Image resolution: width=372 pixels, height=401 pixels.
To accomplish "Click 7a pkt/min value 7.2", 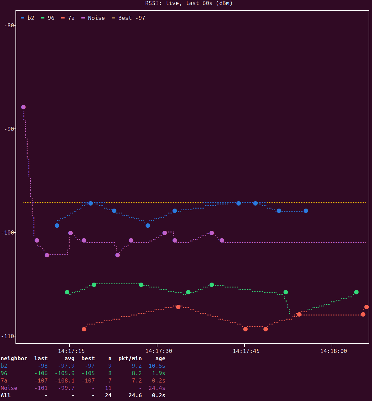I will pos(137,380).
